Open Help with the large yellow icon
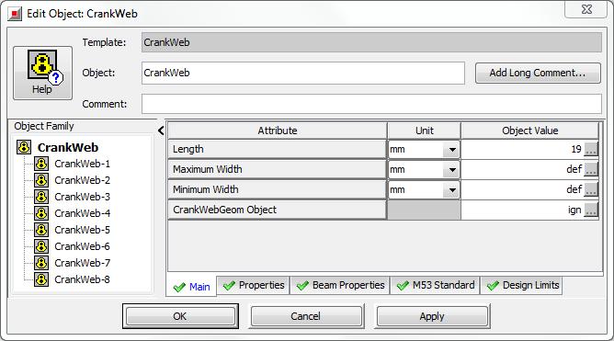The image size is (614, 341). click(x=42, y=73)
